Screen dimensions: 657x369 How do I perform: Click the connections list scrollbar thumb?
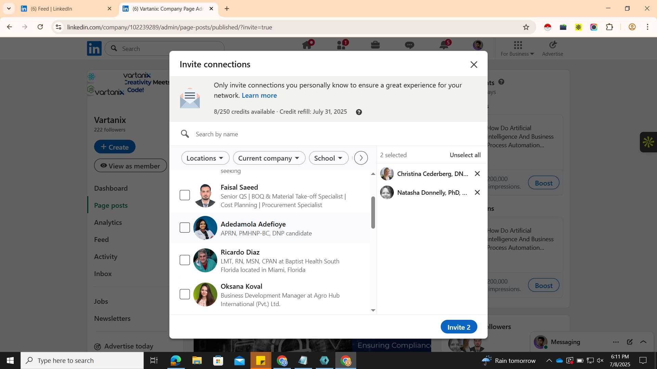click(373, 213)
